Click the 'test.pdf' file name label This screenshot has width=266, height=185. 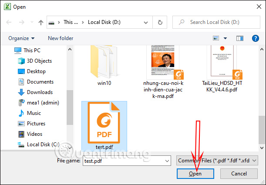104,147
